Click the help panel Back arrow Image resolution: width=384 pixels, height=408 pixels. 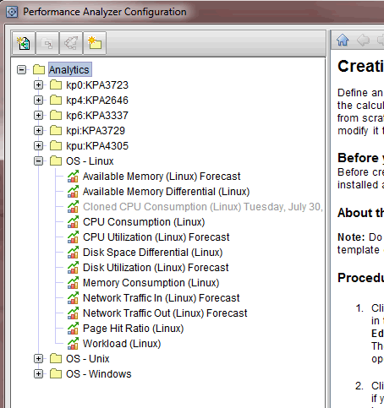pyautogui.click(x=363, y=40)
